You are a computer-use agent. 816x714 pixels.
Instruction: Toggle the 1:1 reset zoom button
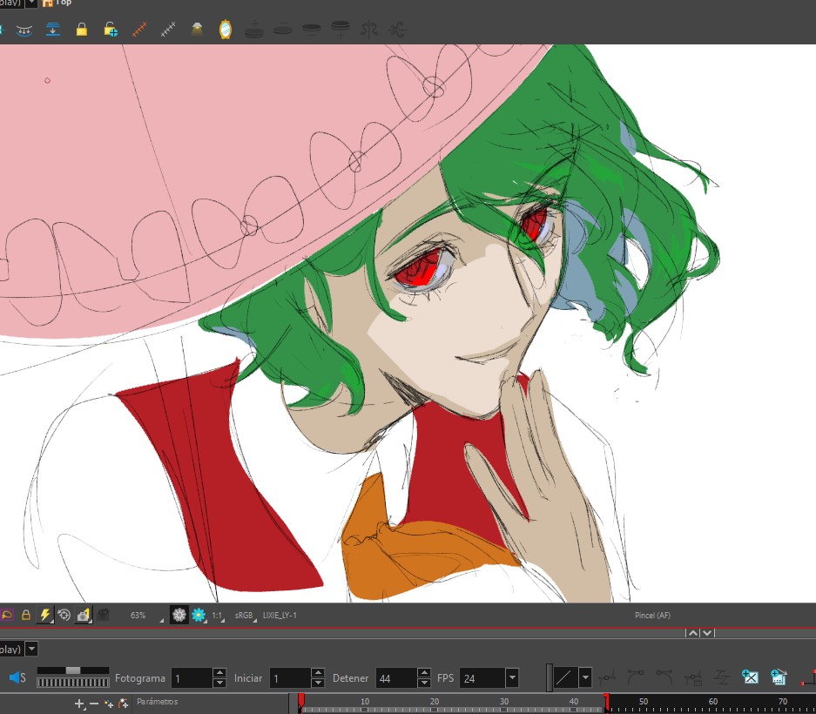[x=217, y=616]
